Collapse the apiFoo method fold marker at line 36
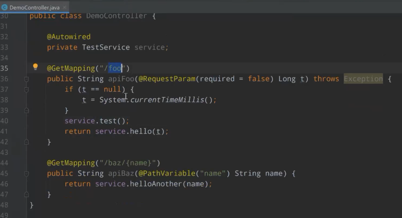This screenshot has height=218, width=402. tap(27, 79)
